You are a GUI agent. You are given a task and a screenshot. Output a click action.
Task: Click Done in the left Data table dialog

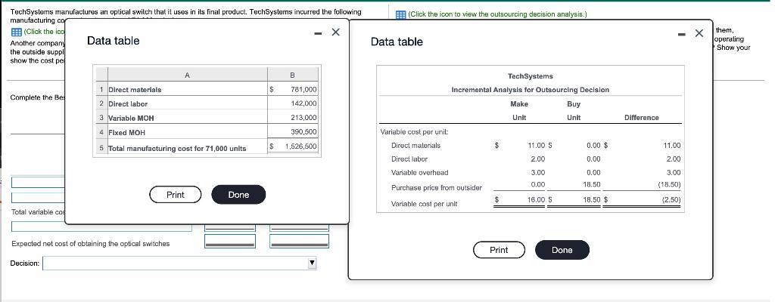pos(238,195)
